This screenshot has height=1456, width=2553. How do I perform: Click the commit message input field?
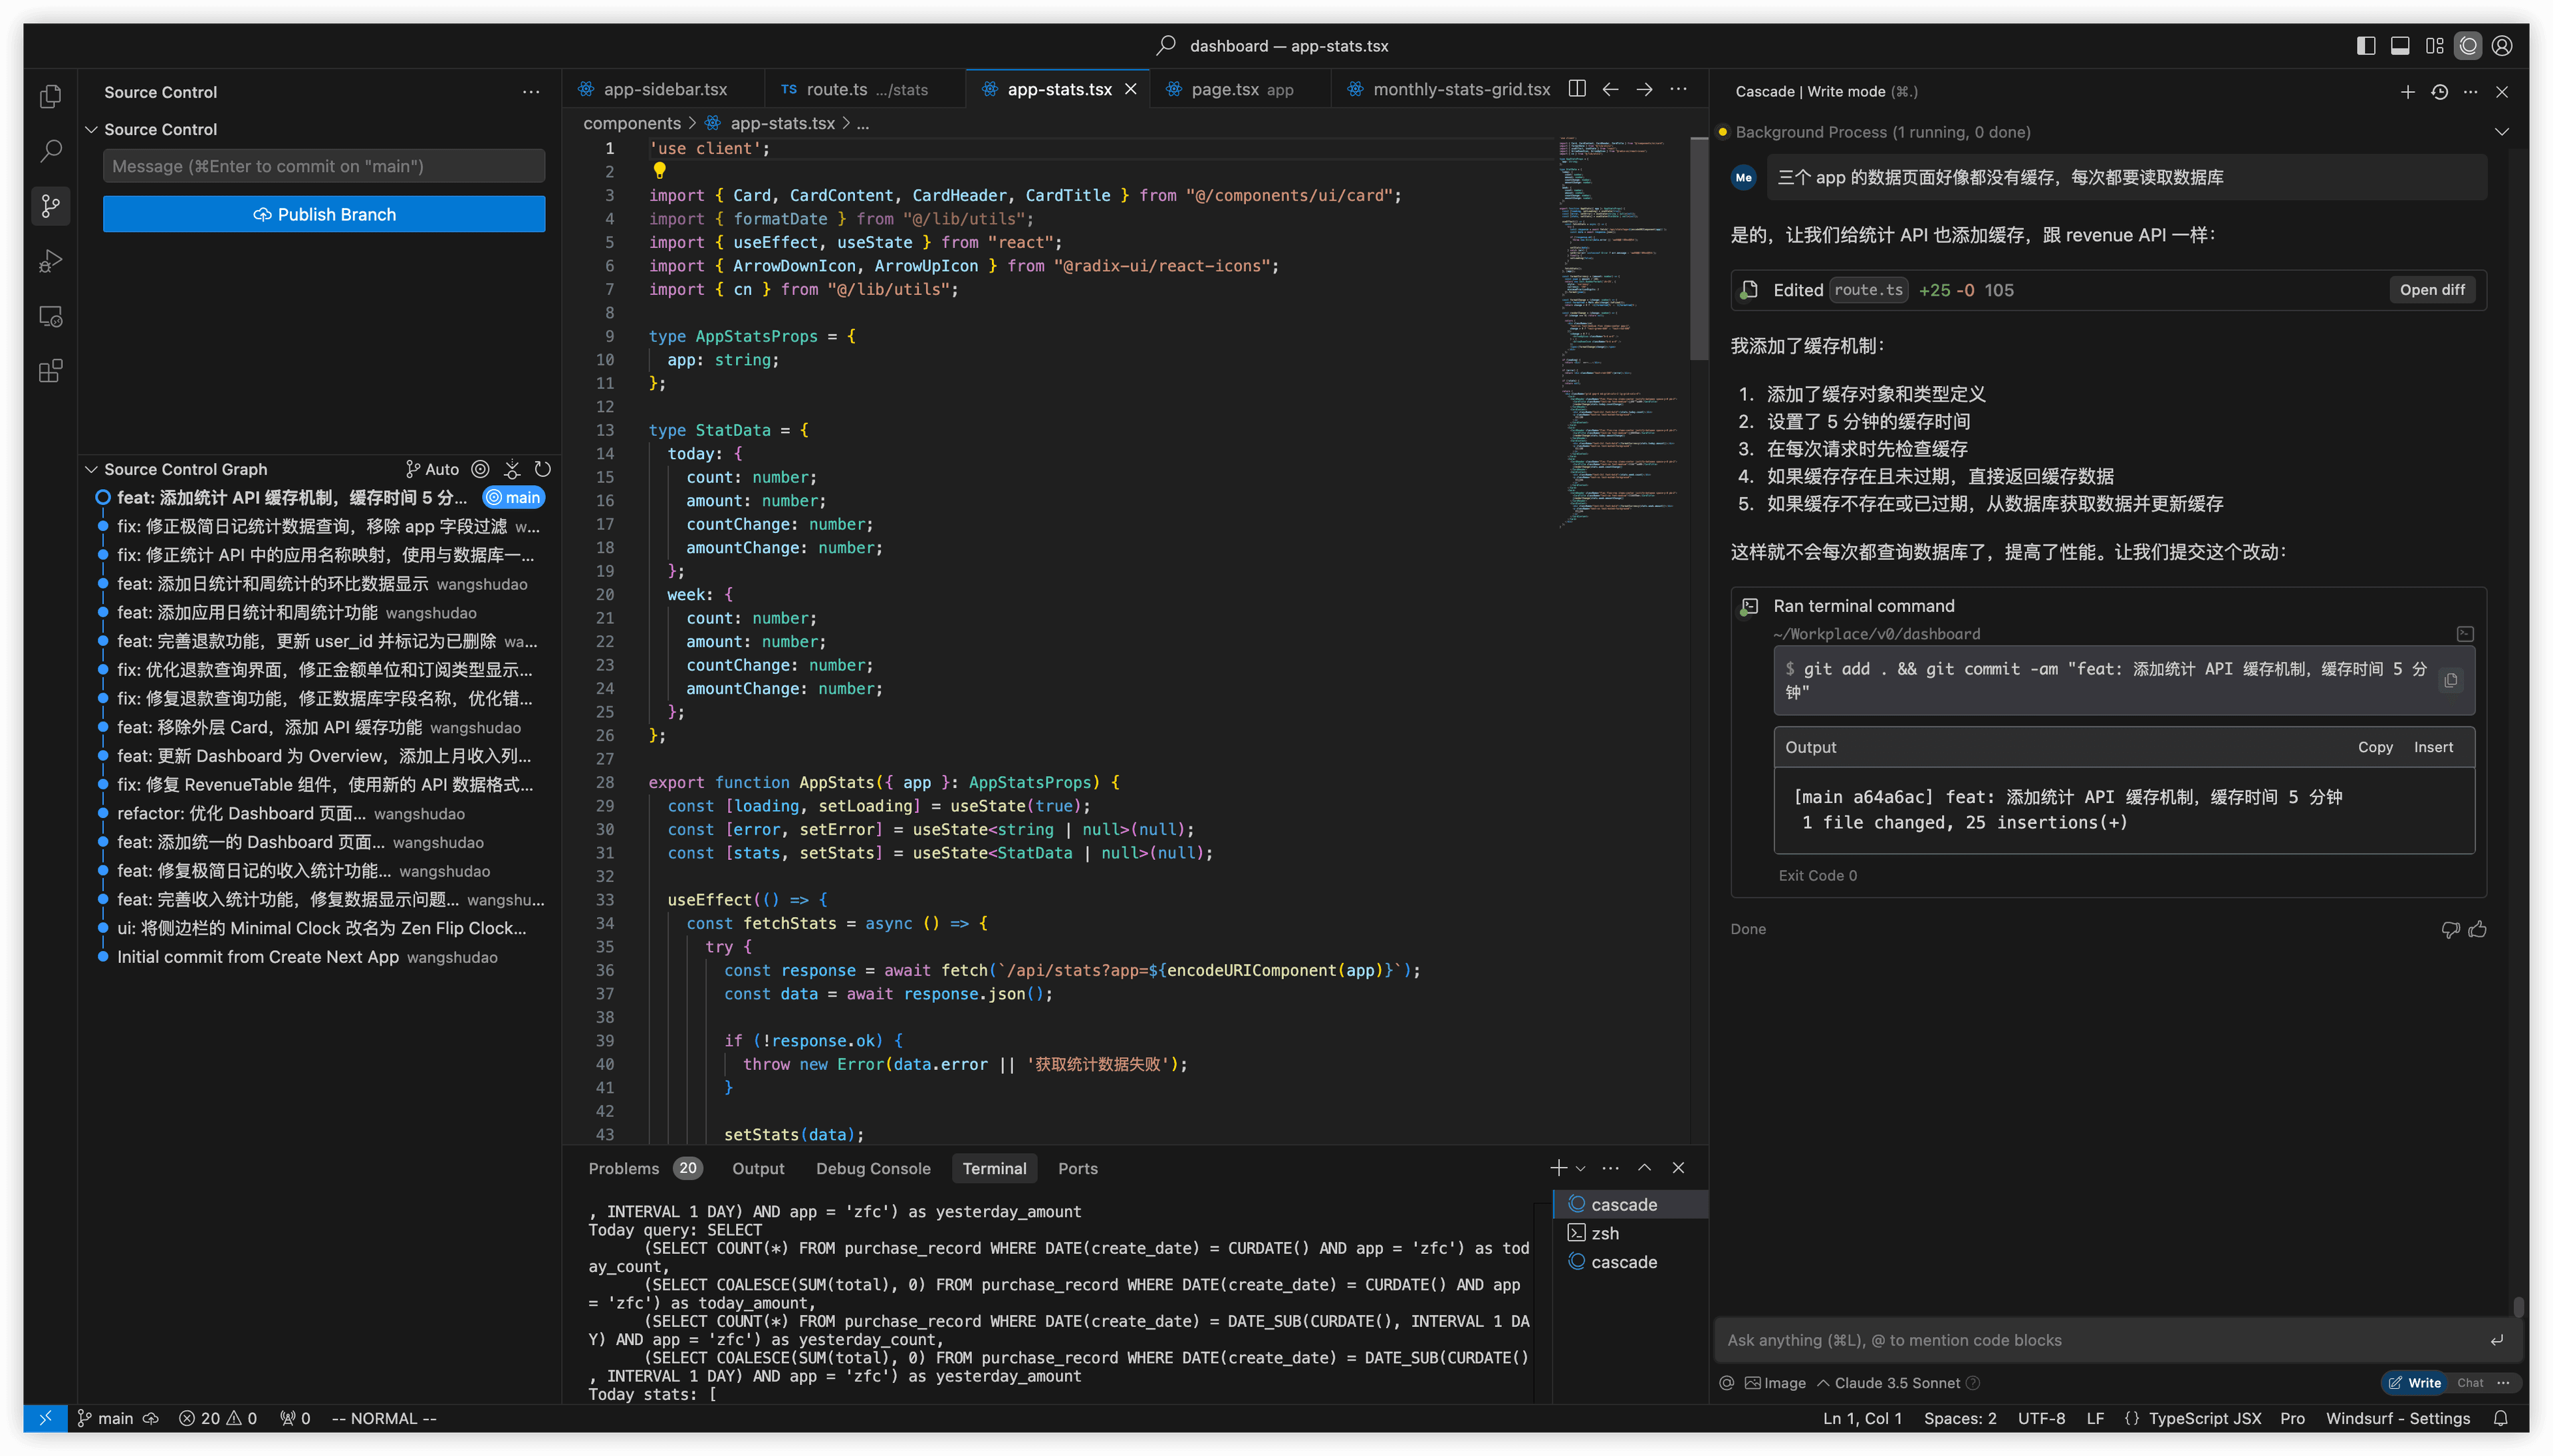(x=324, y=166)
